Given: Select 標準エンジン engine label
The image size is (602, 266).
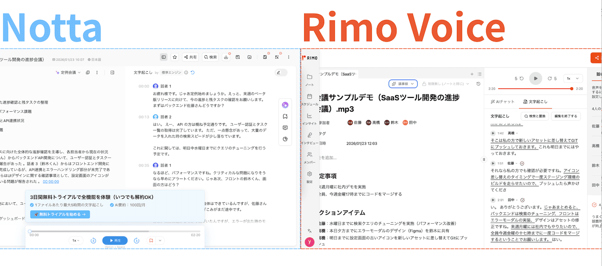Looking at the screenshot, I should [x=172, y=73].
